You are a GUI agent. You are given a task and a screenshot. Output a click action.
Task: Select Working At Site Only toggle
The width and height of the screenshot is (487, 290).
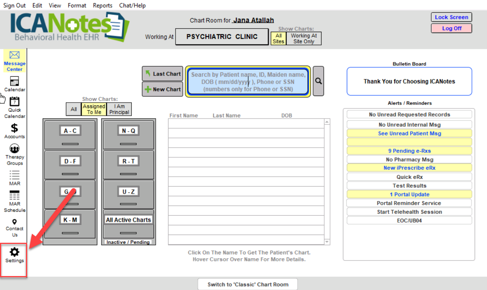[x=304, y=38]
